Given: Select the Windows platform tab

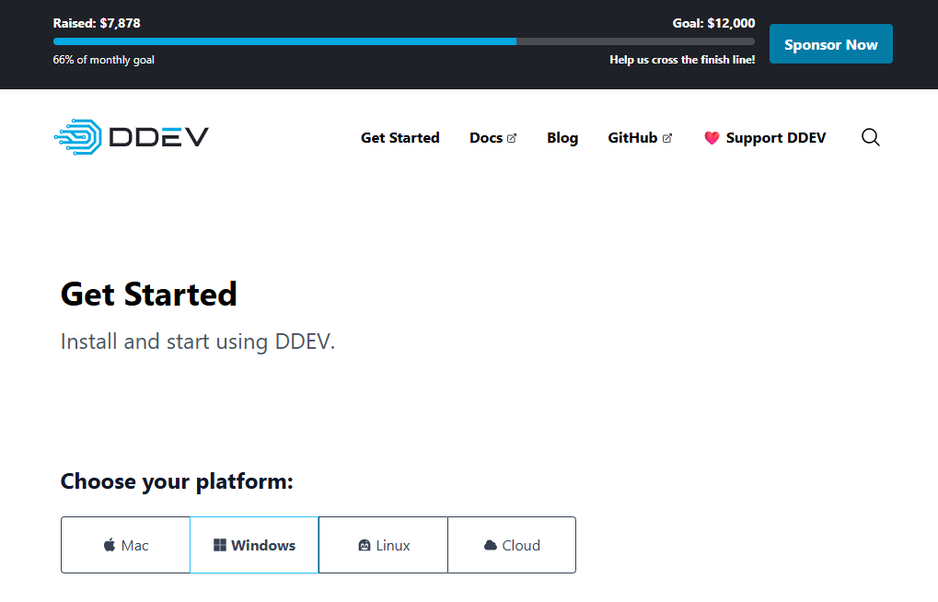Looking at the screenshot, I should pyautogui.click(x=254, y=545).
